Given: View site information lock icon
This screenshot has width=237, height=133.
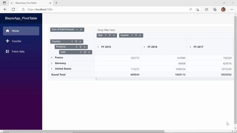Looking at the screenshot, I should tap(23, 9).
